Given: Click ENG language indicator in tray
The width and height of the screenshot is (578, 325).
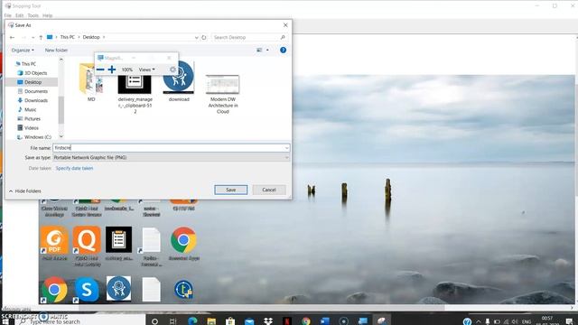Looking at the screenshot, I should tap(527, 321).
